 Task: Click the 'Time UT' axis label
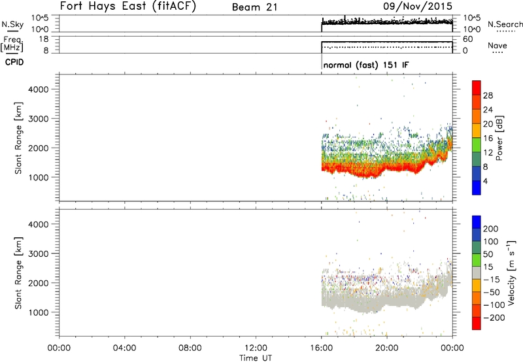tap(256, 358)
